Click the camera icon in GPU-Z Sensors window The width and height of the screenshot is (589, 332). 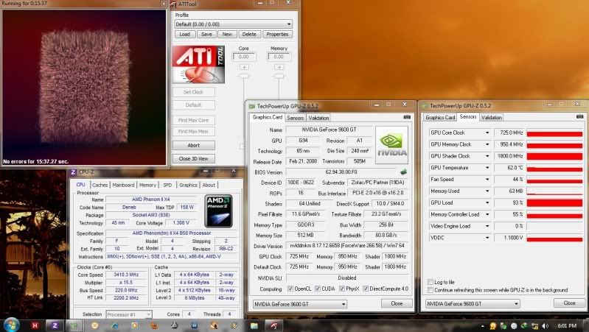(x=579, y=116)
